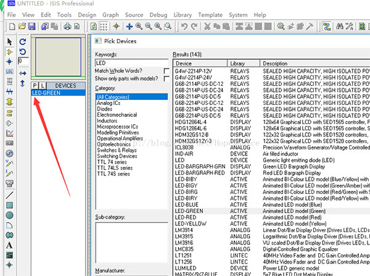370x276 pixels.
Task: Click the Keywords input field
Action: (x=133, y=63)
